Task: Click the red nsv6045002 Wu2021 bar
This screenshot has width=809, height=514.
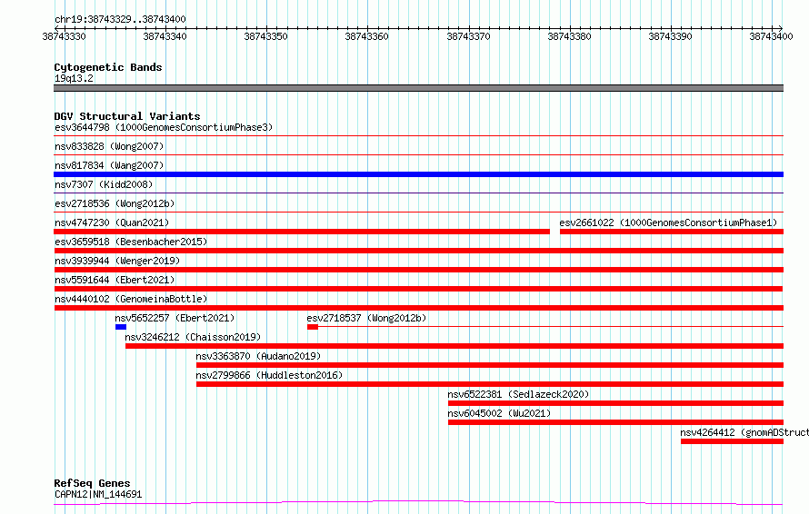Action: point(616,422)
